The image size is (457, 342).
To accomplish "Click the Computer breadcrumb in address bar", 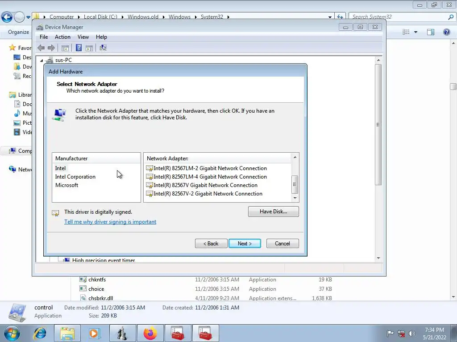I will tap(62, 17).
